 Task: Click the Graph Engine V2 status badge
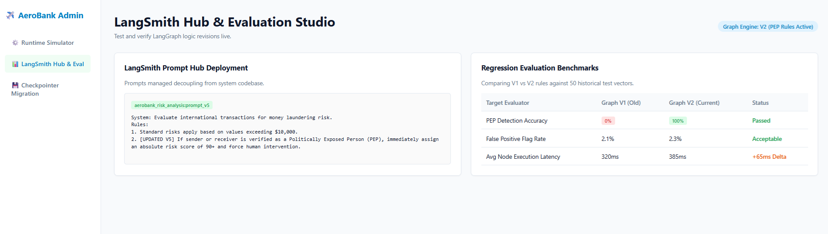(x=768, y=27)
